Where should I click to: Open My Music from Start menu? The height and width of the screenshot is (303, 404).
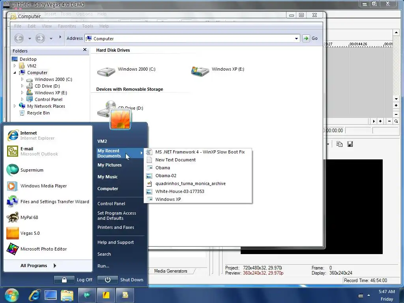coord(107,177)
